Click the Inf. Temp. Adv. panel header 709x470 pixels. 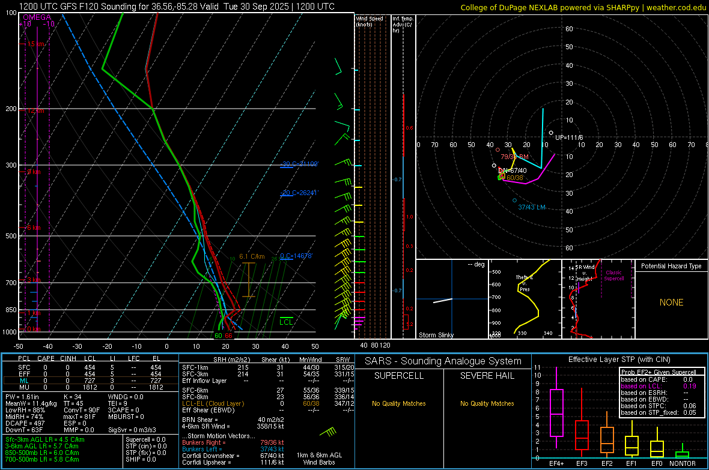(403, 25)
